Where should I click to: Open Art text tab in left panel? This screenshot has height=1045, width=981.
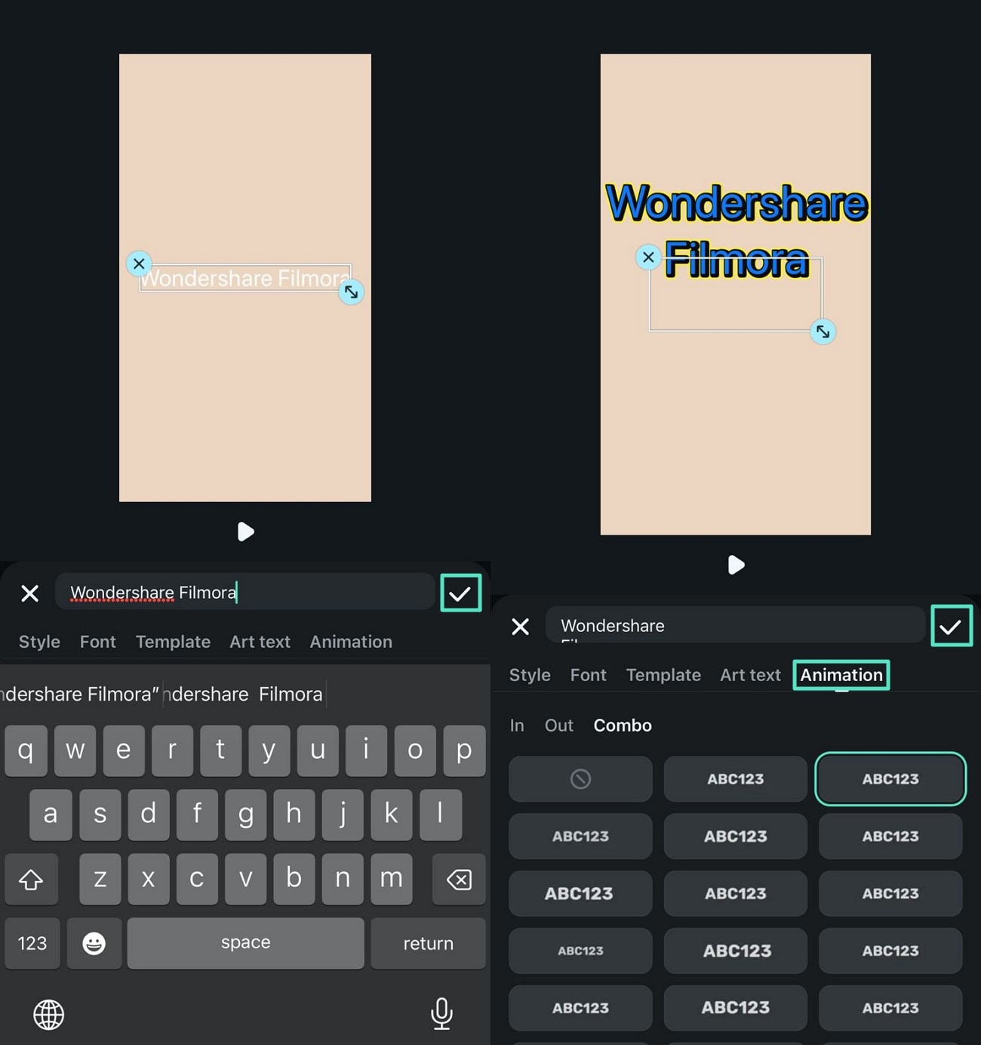pos(260,642)
